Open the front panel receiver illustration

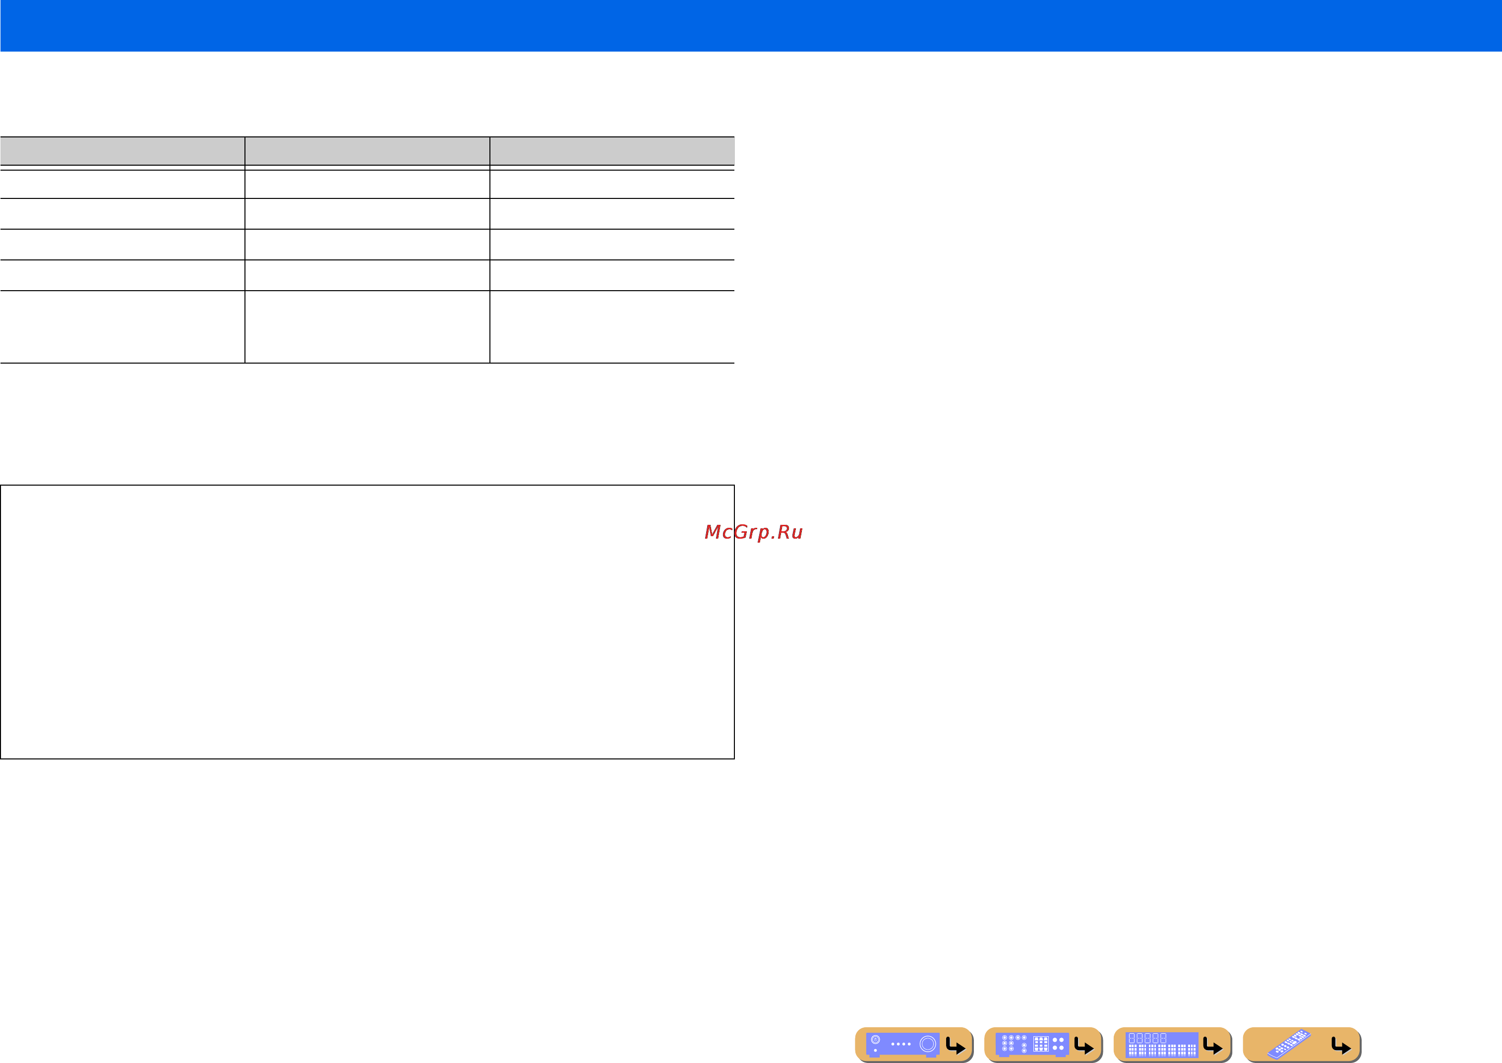[902, 1045]
